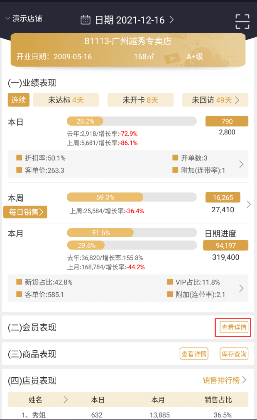This screenshot has height=420, width=257.
Task: Expand the 姓名 column arrow
Action: click(x=66, y=400)
